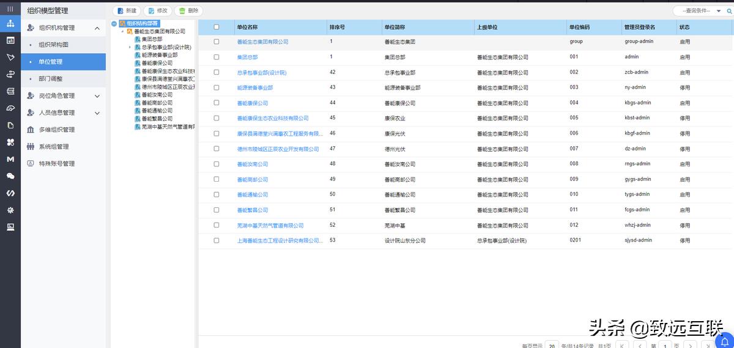Open the stacked layers icon in the rail
The height and width of the screenshot is (348, 734).
click(10, 91)
